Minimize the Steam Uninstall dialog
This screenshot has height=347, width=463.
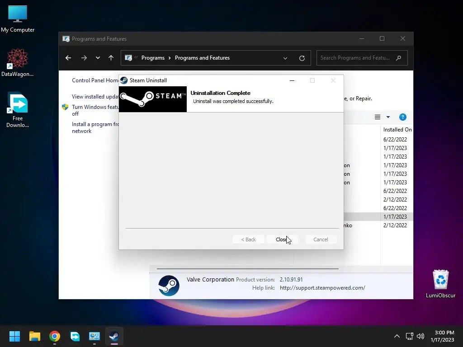pyautogui.click(x=292, y=80)
